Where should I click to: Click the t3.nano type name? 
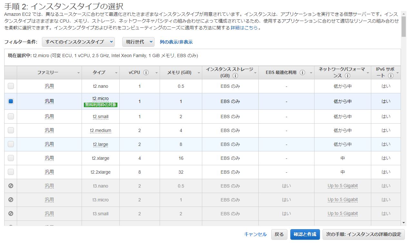(x=101, y=186)
